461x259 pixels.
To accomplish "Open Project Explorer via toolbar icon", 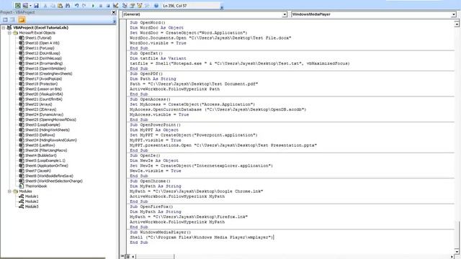I will (125, 6).
